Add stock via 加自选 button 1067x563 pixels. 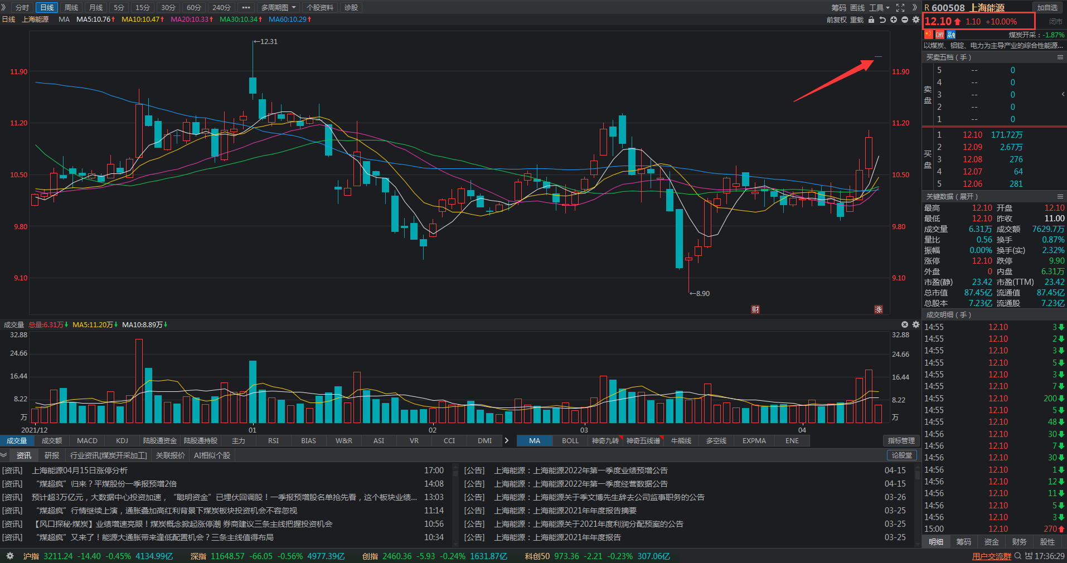click(1047, 7)
